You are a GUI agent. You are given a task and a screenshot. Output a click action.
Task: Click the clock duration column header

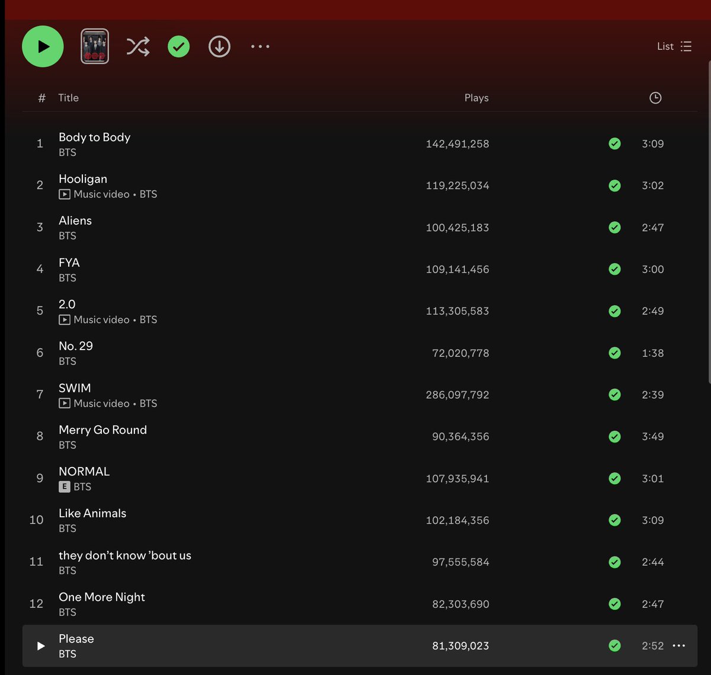(x=655, y=98)
